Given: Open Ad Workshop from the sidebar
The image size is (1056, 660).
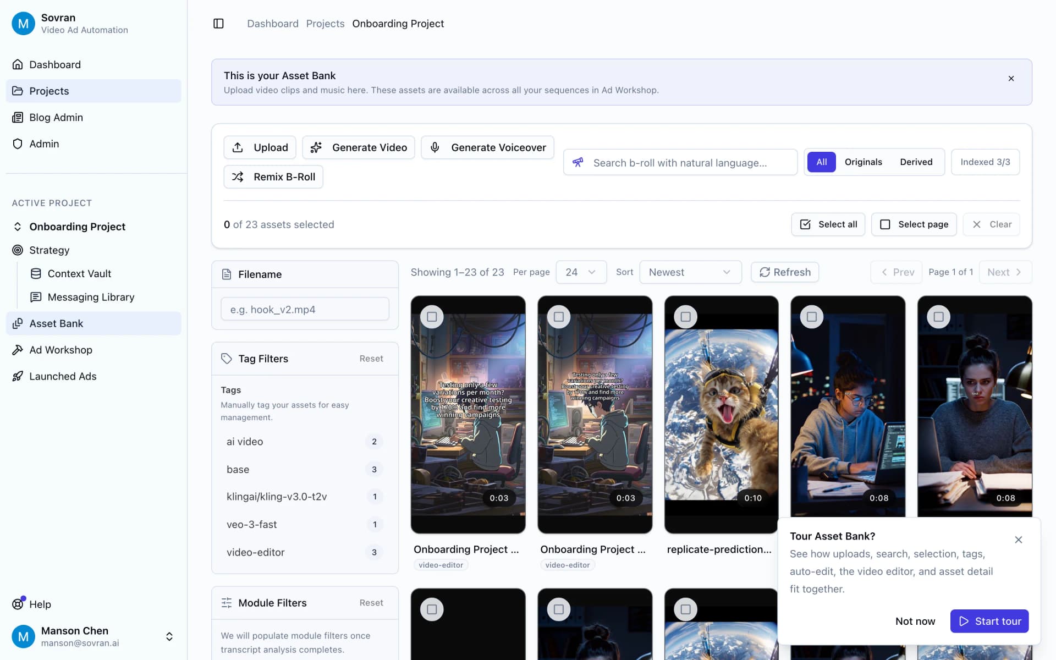Looking at the screenshot, I should (x=61, y=350).
